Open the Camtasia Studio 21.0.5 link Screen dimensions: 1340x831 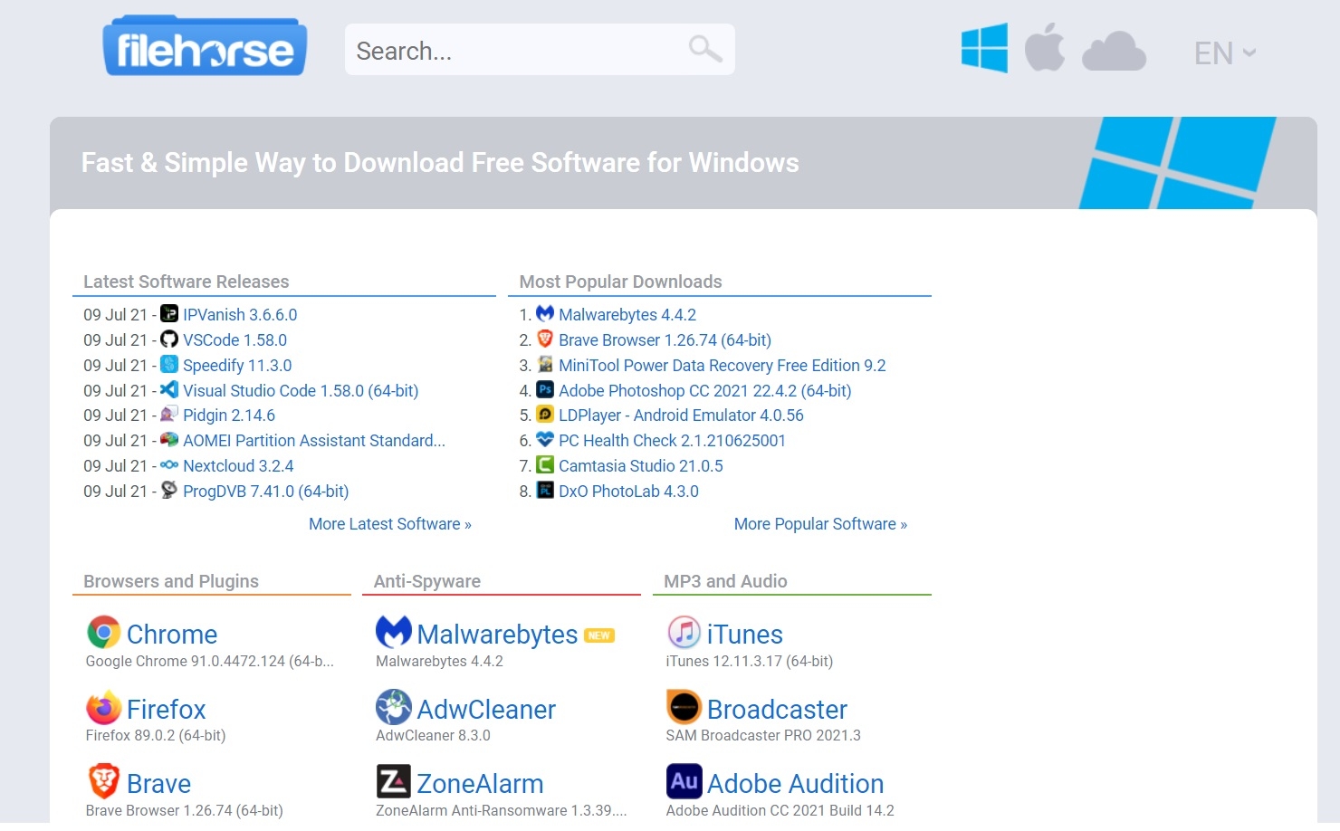click(640, 466)
